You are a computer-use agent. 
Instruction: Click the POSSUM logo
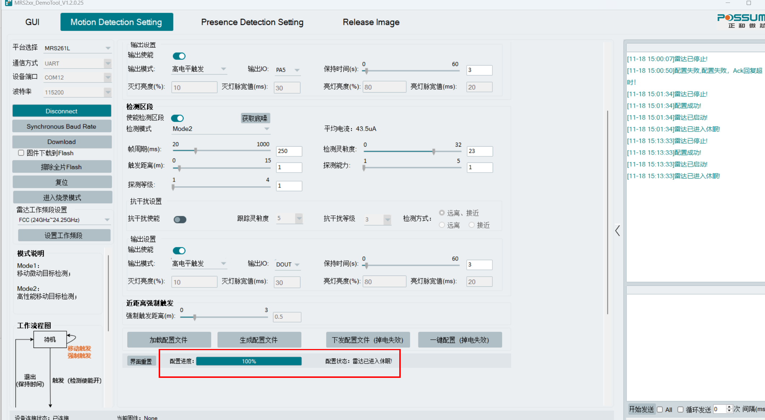740,21
